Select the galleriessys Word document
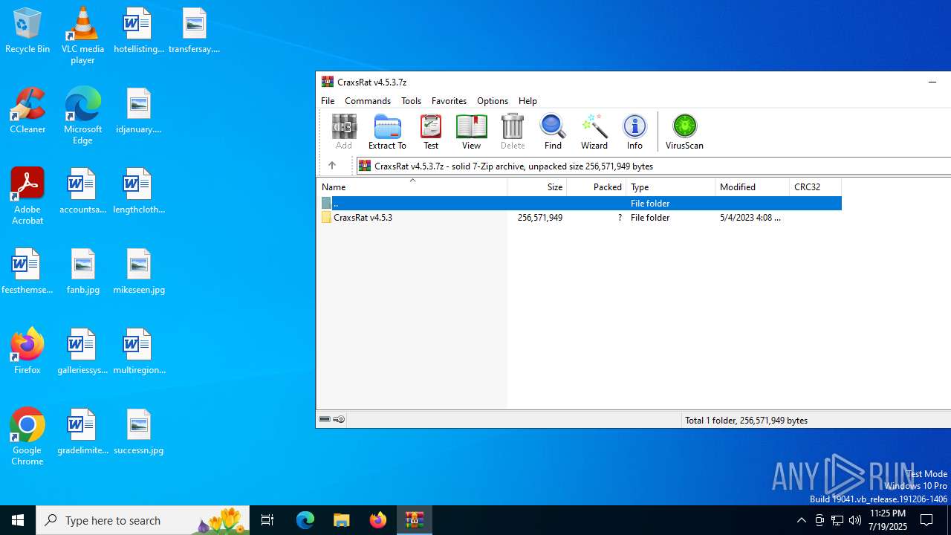Viewport: 951px width, 535px height. click(x=82, y=351)
